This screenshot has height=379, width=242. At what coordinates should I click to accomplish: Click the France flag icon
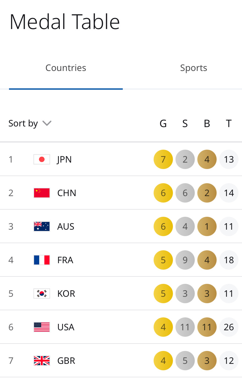(42, 260)
